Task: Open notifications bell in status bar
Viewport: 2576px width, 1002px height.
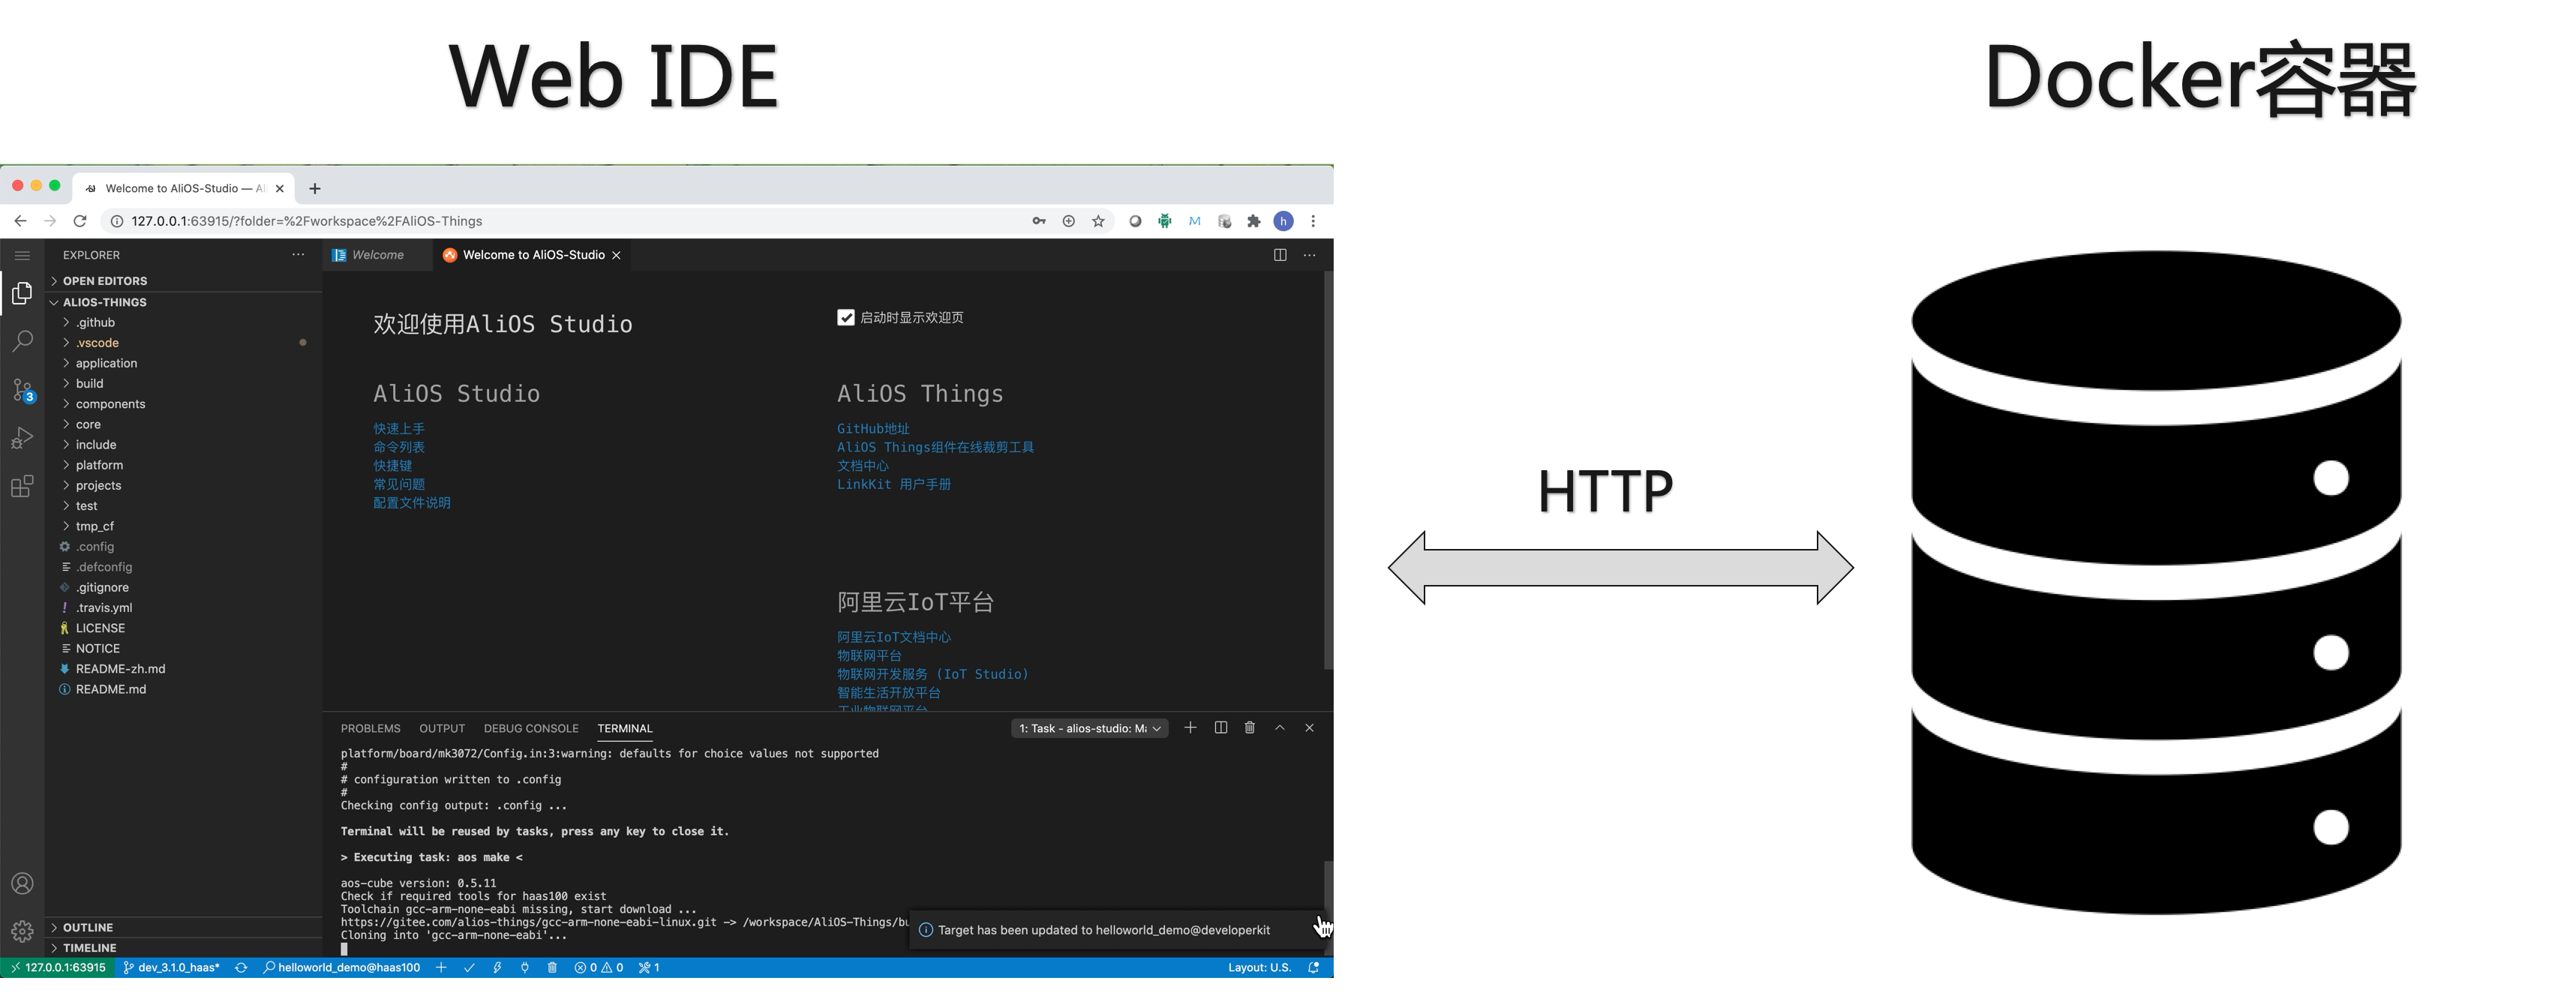Action: (1314, 968)
